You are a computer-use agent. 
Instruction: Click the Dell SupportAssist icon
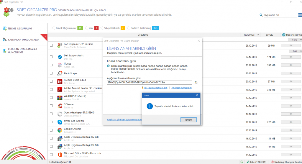pyautogui.click(x=60, y=57)
